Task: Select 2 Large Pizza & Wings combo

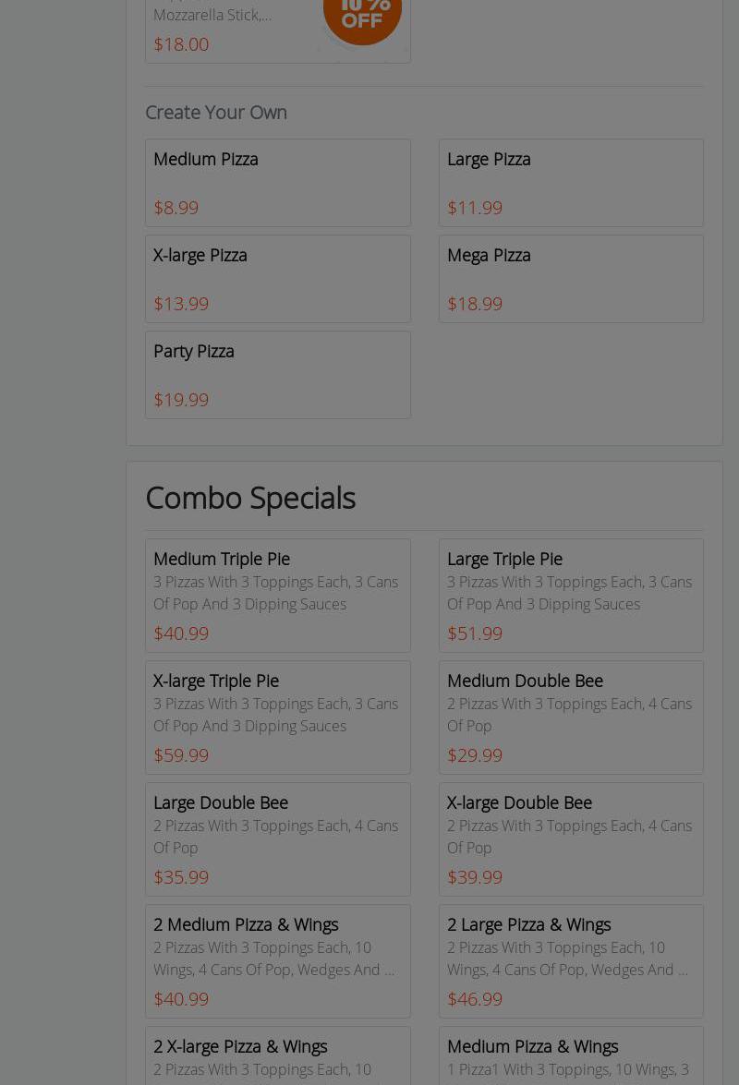Action: pos(571,961)
